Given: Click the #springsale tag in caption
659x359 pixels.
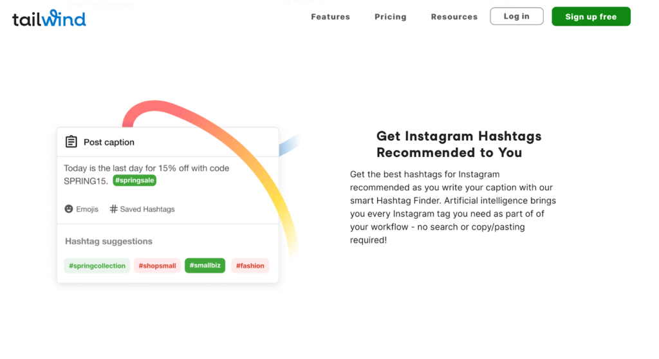Looking at the screenshot, I should pyautogui.click(x=135, y=181).
